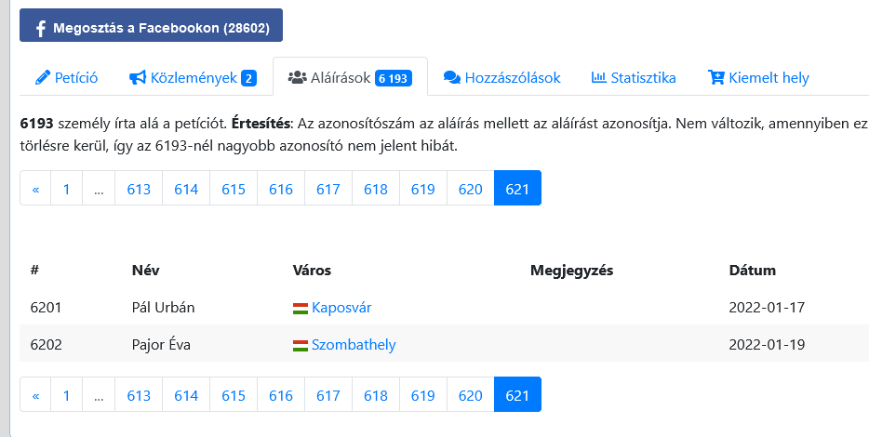Screen dimensions: 869x437
Task: Click the 6 193 badge on Aláírások
Action: [394, 79]
